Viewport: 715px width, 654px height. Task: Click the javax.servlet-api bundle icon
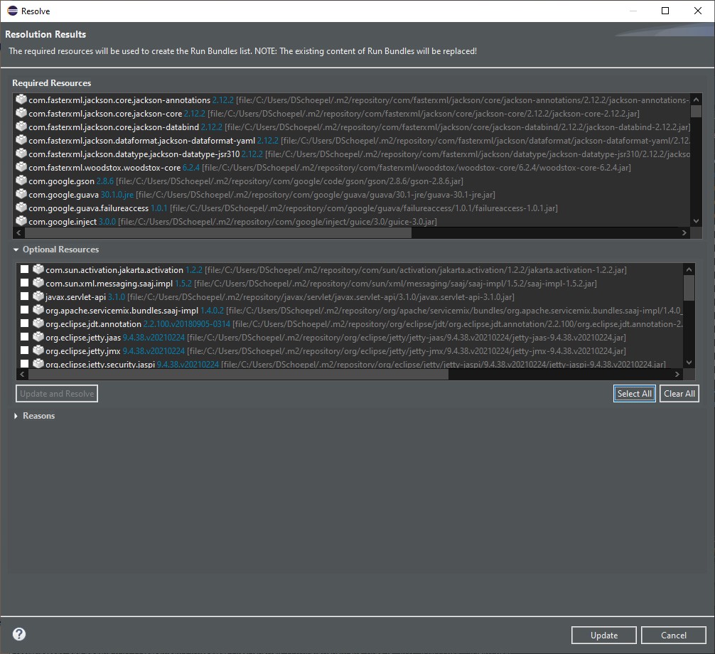click(39, 296)
